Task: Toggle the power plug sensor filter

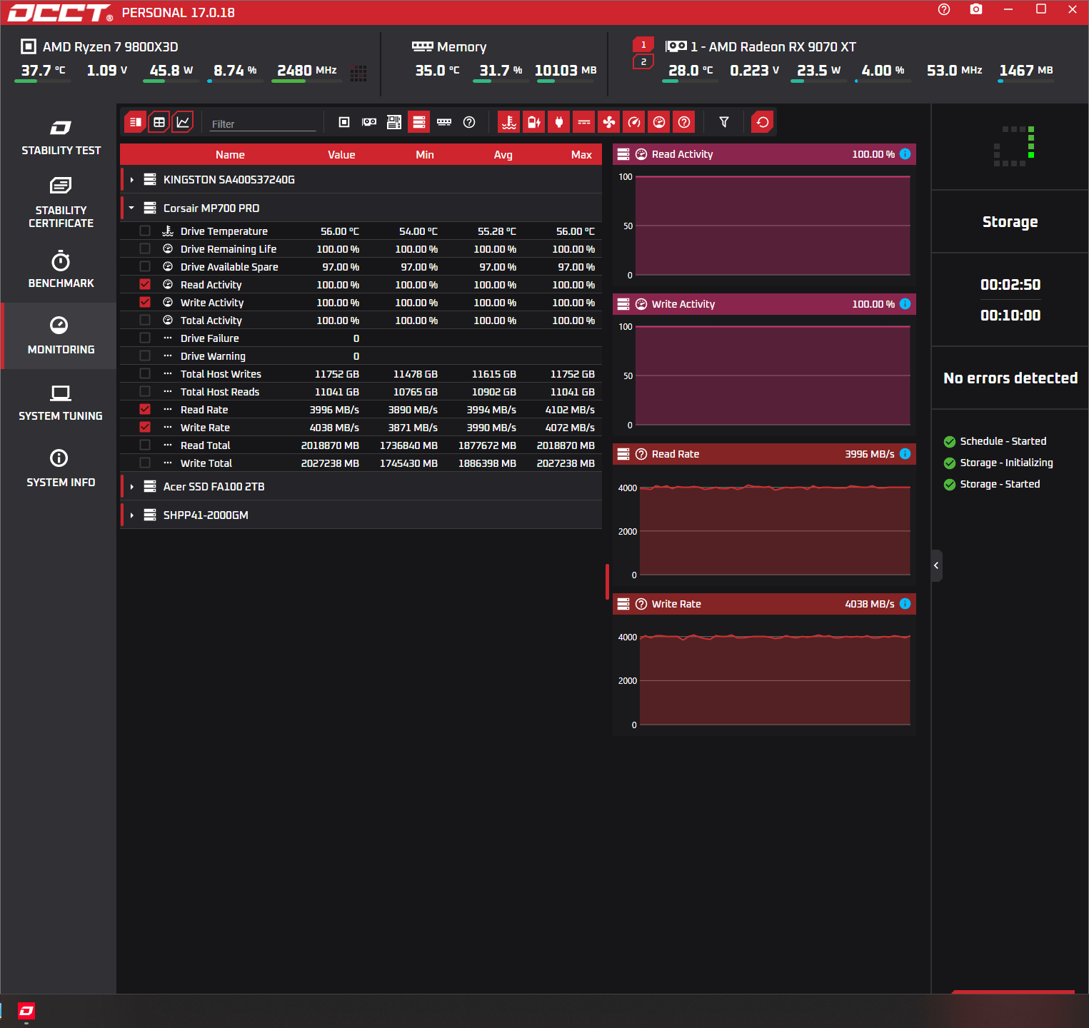Action: point(559,122)
